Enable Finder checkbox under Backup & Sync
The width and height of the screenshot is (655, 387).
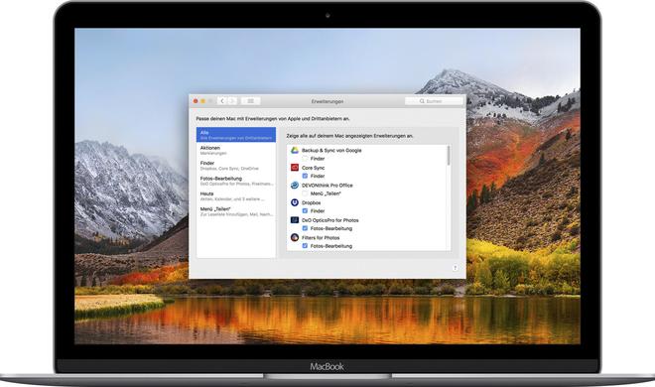305,159
